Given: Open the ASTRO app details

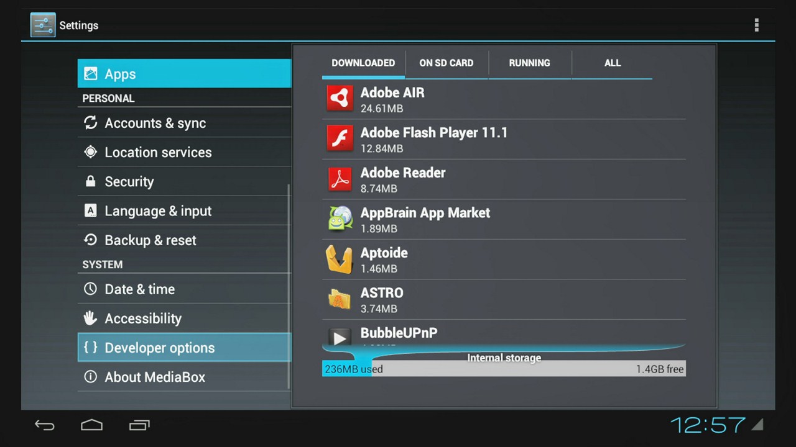Looking at the screenshot, I should coord(504,299).
